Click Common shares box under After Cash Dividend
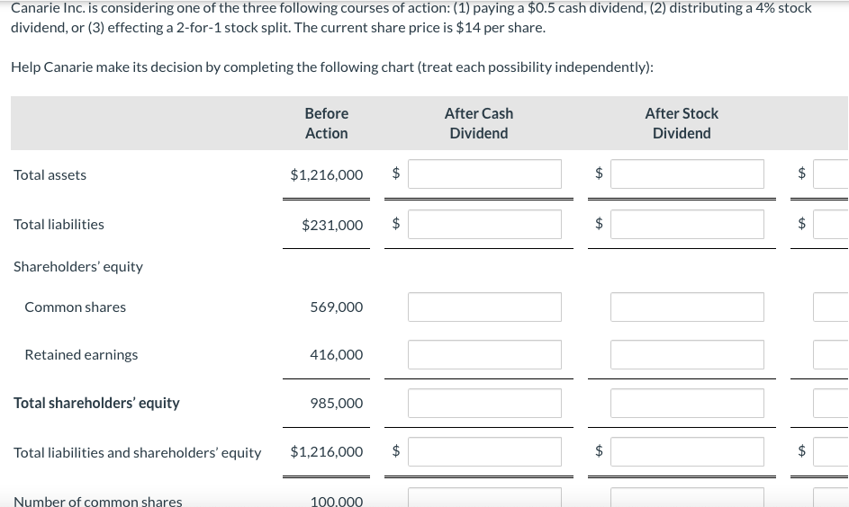849x507 pixels. (484, 307)
